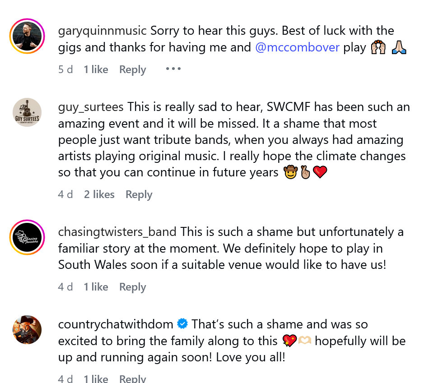Open guy_surtees profile avatar
The width and height of the screenshot is (424, 383).
(x=27, y=112)
